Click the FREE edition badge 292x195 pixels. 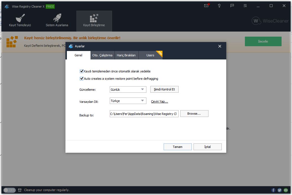coord(50,6)
